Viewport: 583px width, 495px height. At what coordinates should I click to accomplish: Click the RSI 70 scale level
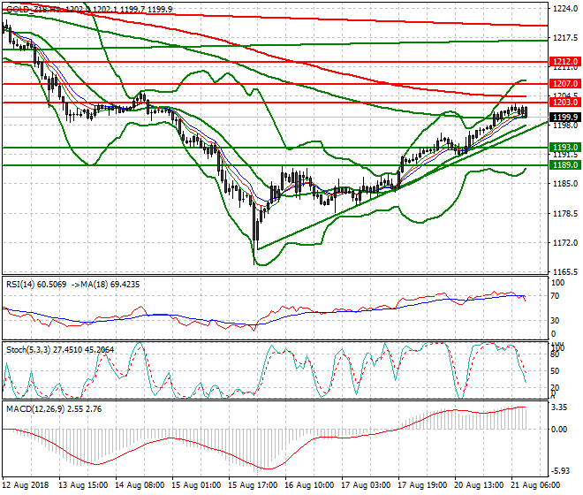coord(555,296)
